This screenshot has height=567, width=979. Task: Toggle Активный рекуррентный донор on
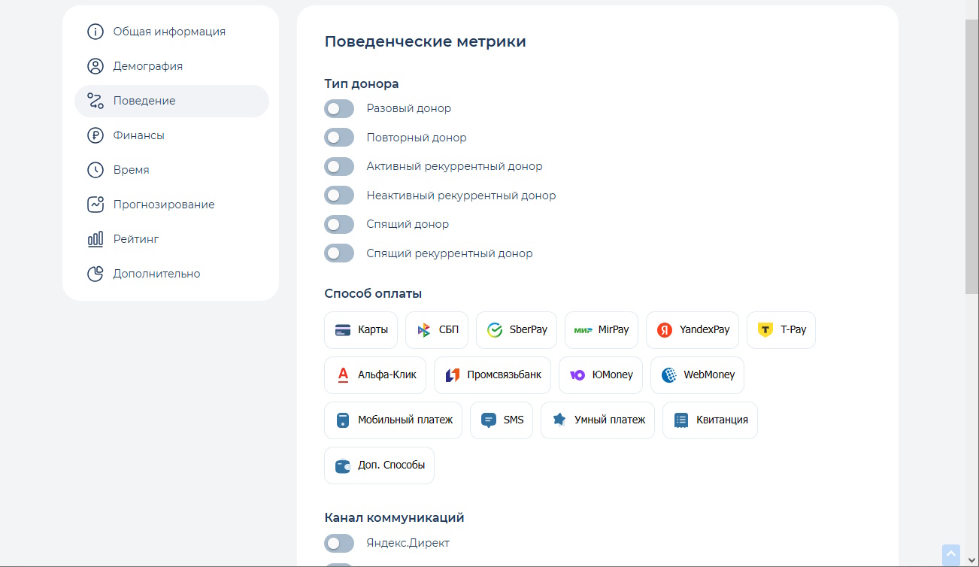(339, 166)
